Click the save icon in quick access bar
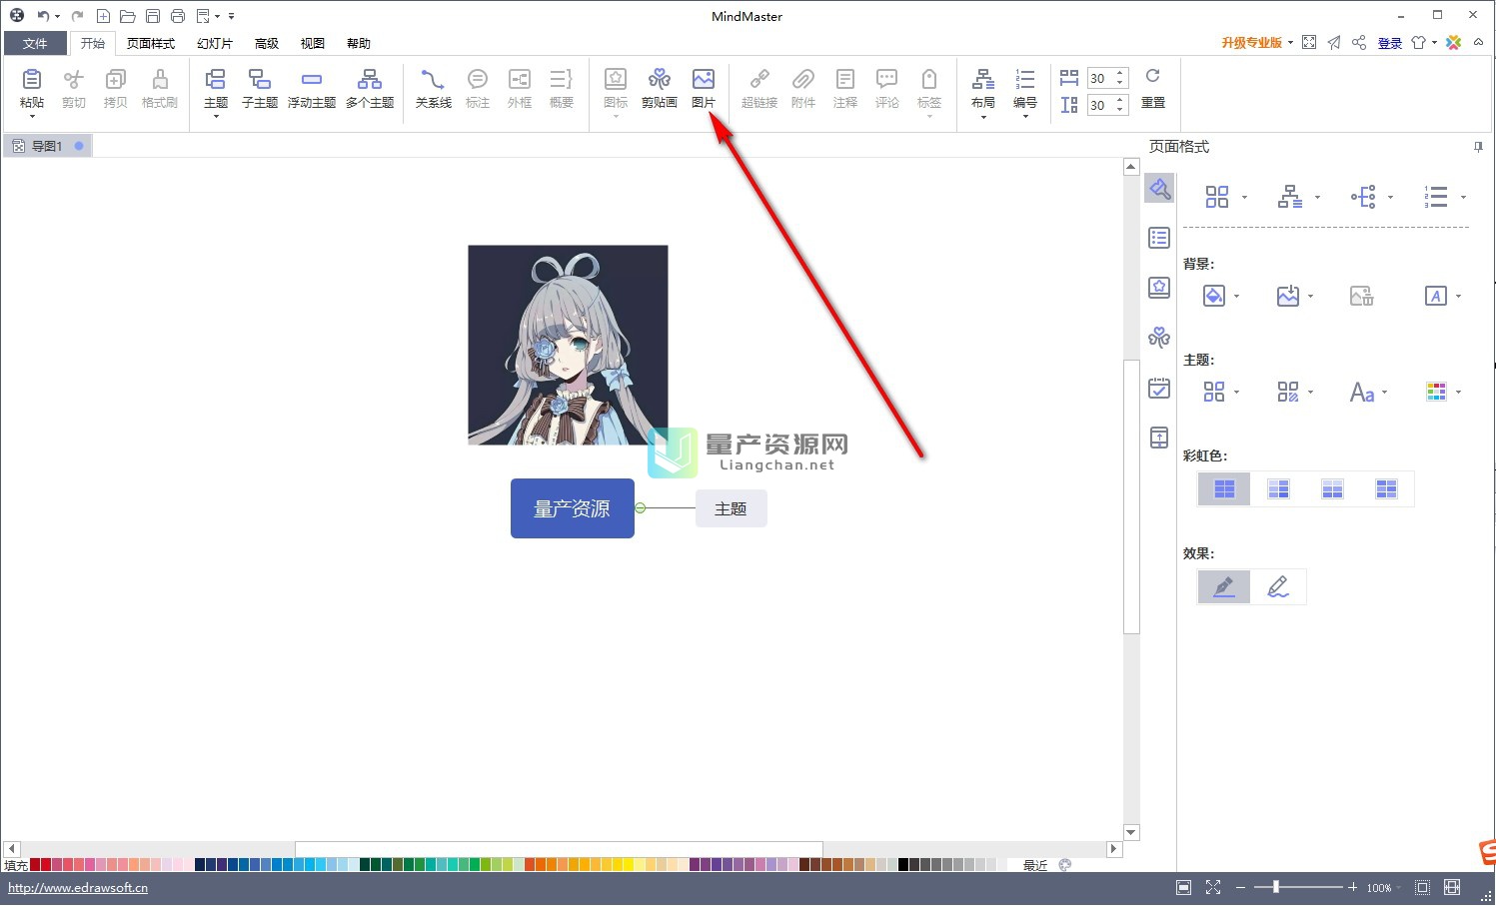Screen dimensions: 1496x906 (153, 16)
